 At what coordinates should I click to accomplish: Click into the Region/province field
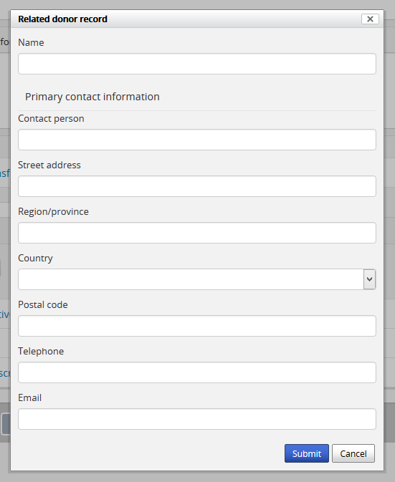(197, 233)
